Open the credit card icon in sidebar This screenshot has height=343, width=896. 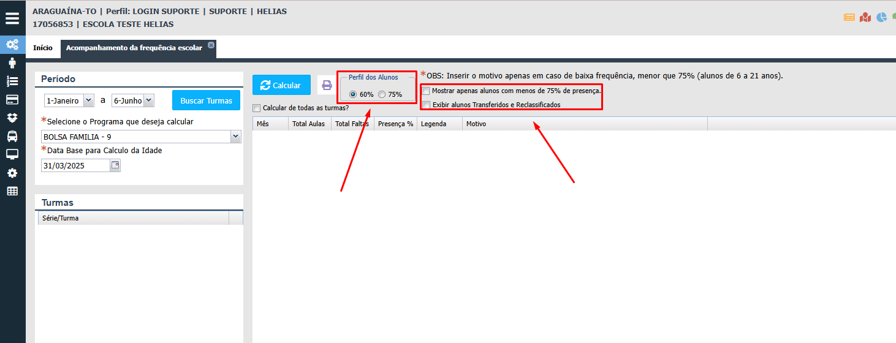(12, 99)
